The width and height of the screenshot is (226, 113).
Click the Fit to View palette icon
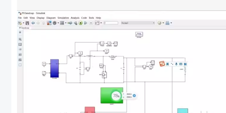[x=20, y=44]
